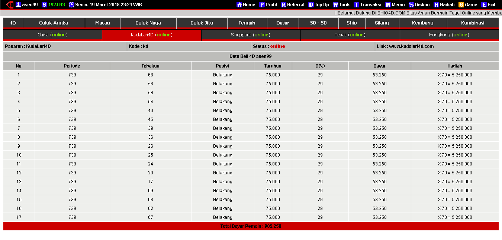Open the 50 - 50 tab
This screenshot has width=502, height=240.
(x=318, y=23)
